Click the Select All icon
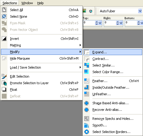 tap(4, 10)
